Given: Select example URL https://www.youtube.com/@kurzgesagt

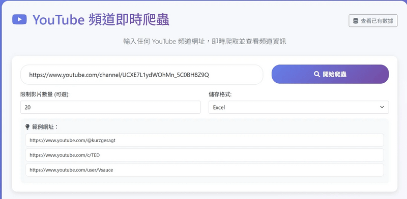Looking at the screenshot, I should (x=205, y=140).
